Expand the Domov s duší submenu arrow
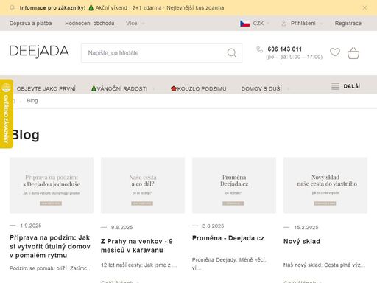377x283 pixels. tap(288, 89)
